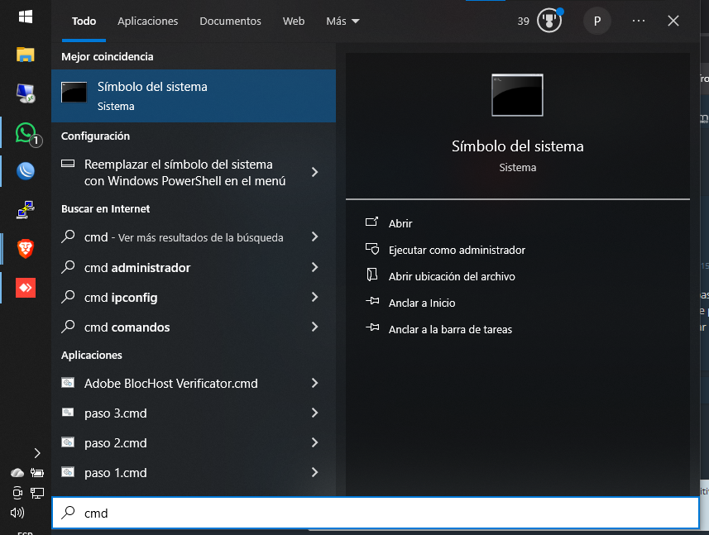Open the network tray icon
Viewport: 709px width, 535px height.
(37, 493)
